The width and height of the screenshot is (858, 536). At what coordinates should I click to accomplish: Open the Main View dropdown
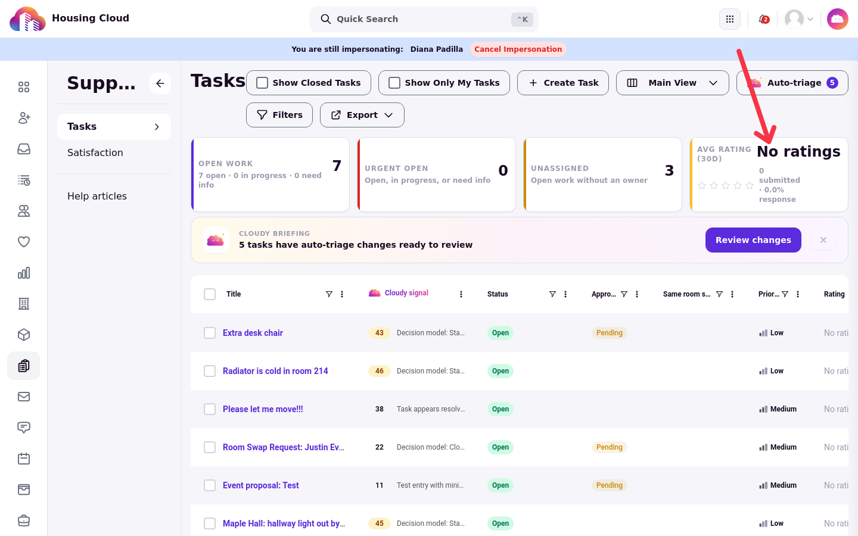tap(673, 83)
